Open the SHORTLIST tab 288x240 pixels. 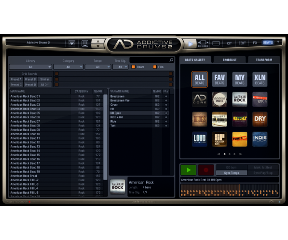coord(230,60)
